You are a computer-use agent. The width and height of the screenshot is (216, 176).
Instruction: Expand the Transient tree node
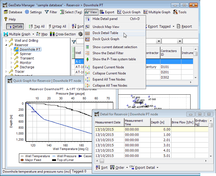point(11,58)
